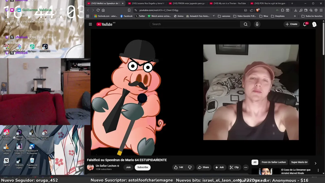Open Watch anime online bookmark
The height and width of the screenshot is (183, 325).
(x=159, y=16)
